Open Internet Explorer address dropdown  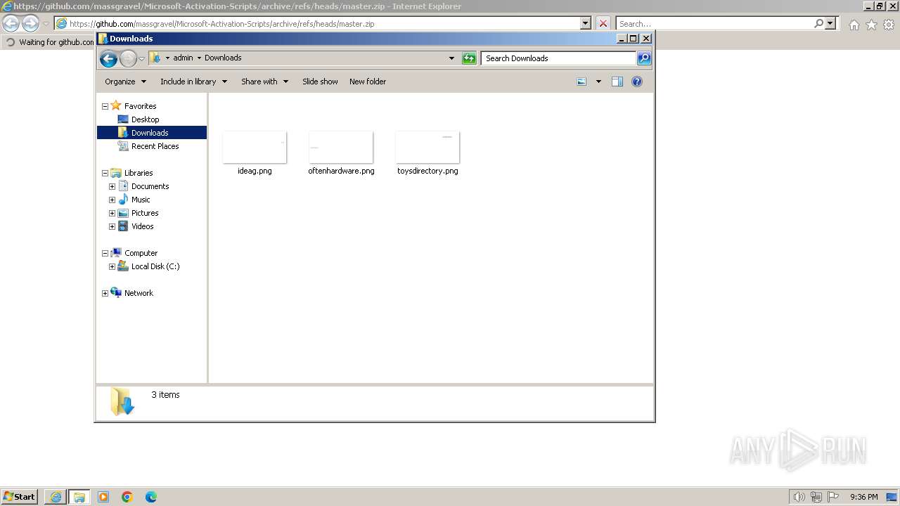(x=585, y=23)
